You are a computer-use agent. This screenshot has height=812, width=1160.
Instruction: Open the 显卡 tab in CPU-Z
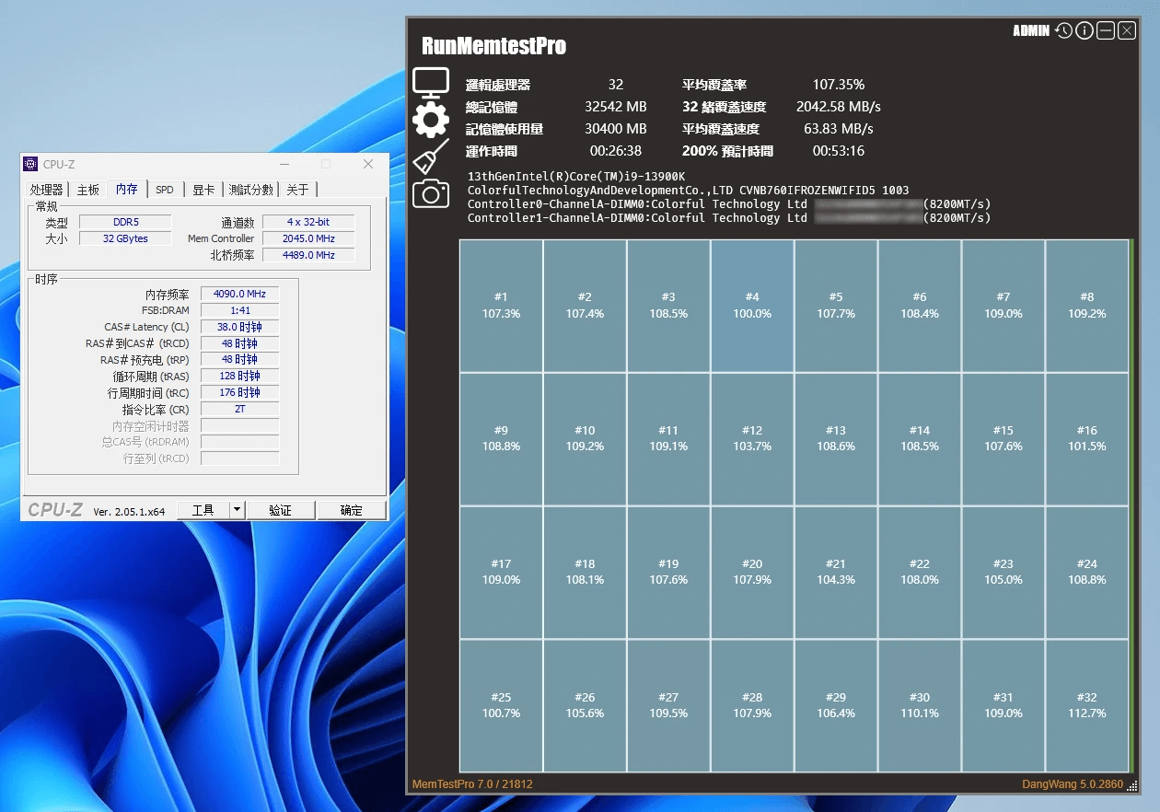click(203, 190)
